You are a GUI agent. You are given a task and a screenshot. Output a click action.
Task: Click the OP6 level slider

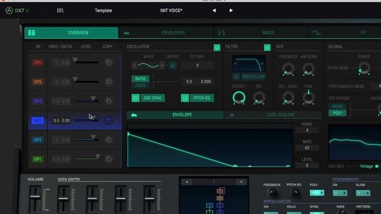pyautogui.click(x=86, y=61)
